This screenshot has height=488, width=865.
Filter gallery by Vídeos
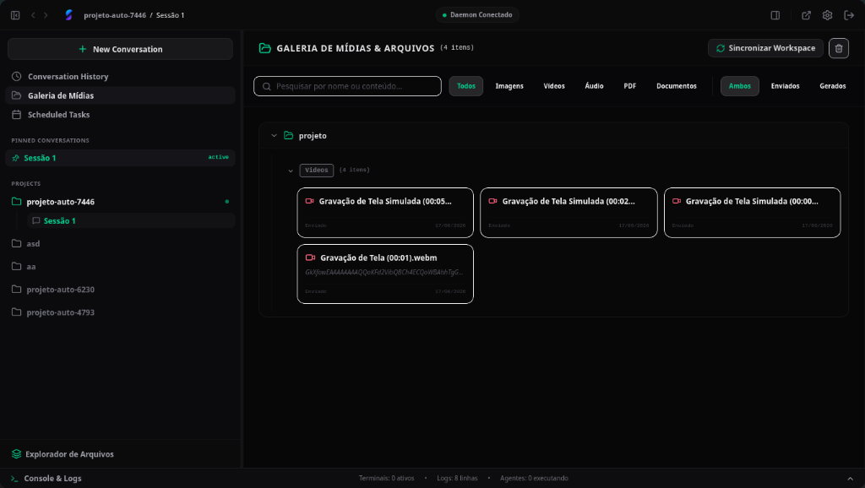pyautogui.click(x=554, y=86)
